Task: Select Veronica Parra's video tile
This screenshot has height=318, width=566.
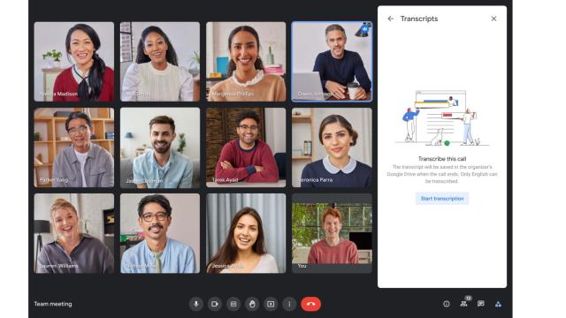Action: pyautogui.click(x=332, y=148)
